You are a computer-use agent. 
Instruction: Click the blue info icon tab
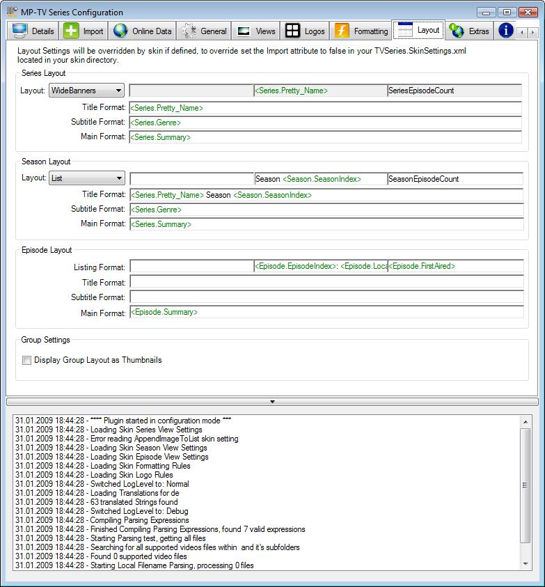pos(506,31)
